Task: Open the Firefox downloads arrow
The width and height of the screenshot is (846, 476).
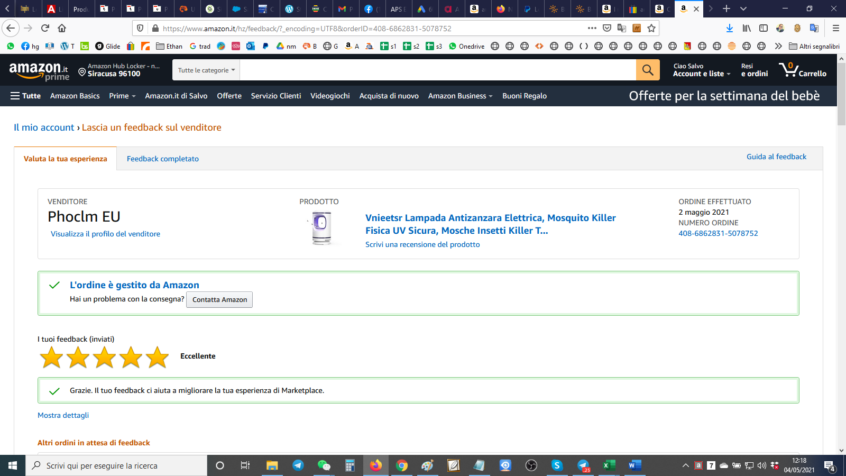Action: 729,28
